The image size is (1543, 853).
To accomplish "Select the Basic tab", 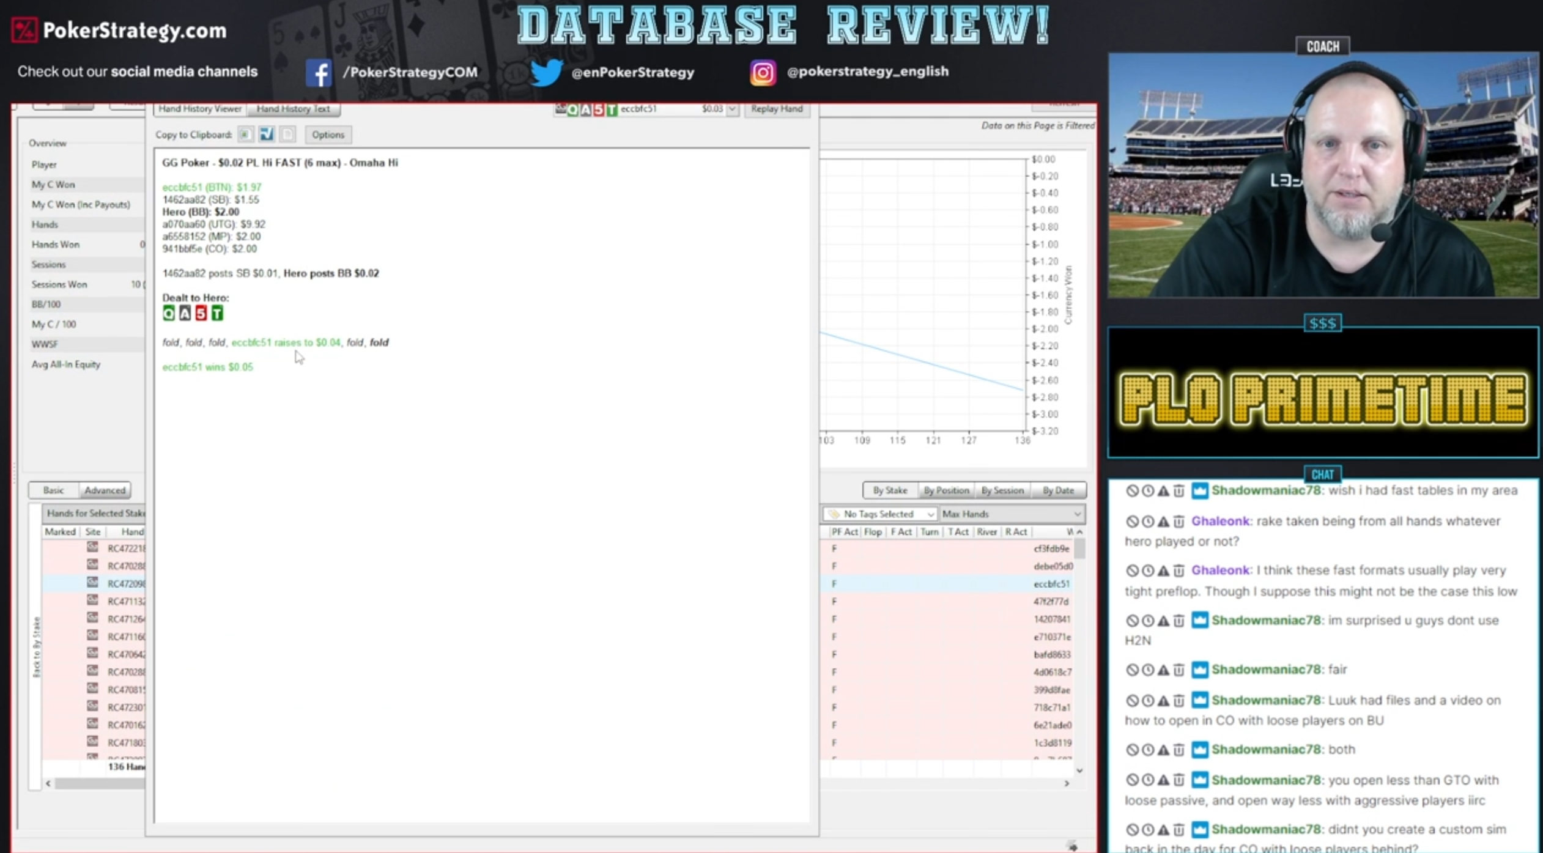I will pyautogui.click(x=53, y=490).
